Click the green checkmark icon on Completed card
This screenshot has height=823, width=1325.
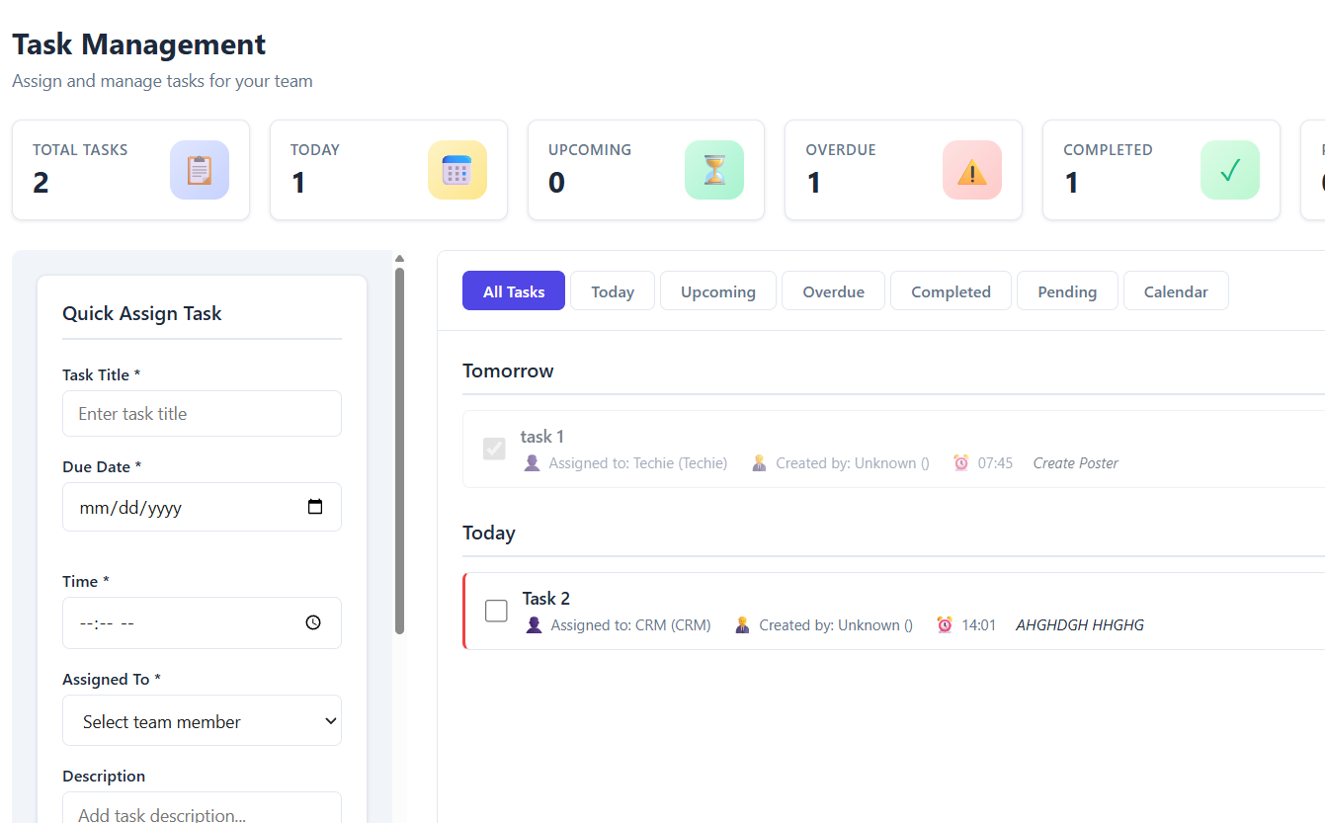pos(1229,169)
